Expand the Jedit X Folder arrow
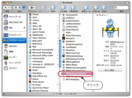Viewport: 132px width, 98px height. [57, 32]
